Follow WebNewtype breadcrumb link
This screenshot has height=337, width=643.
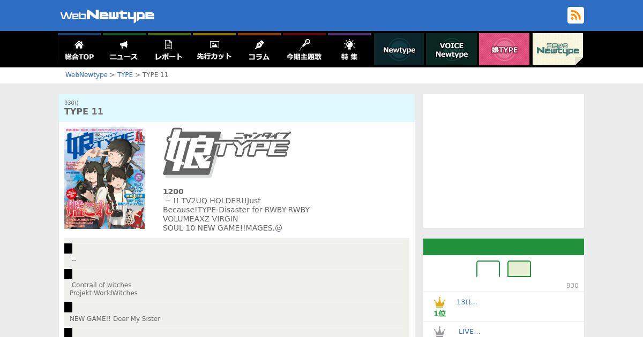point(86,75)
